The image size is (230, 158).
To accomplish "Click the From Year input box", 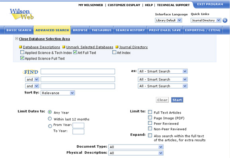I will click(78, 126).
